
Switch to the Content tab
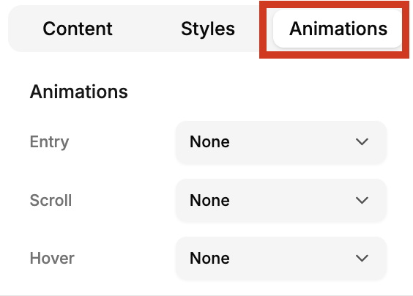pyautogui.click(x=78, y=29)
